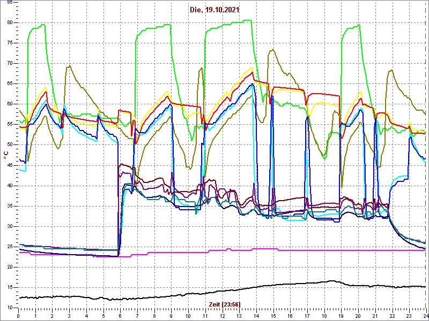Click the green dashed time cursor line

coord(426,154)
